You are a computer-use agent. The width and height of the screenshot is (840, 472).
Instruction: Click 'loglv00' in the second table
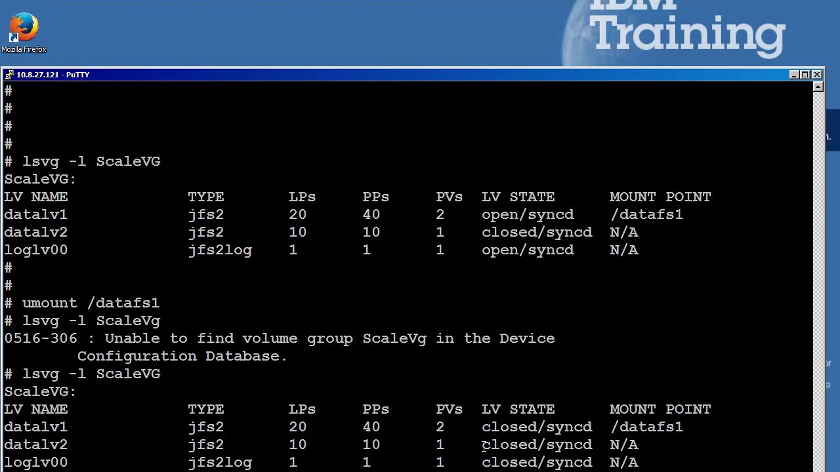click(36, 462)
